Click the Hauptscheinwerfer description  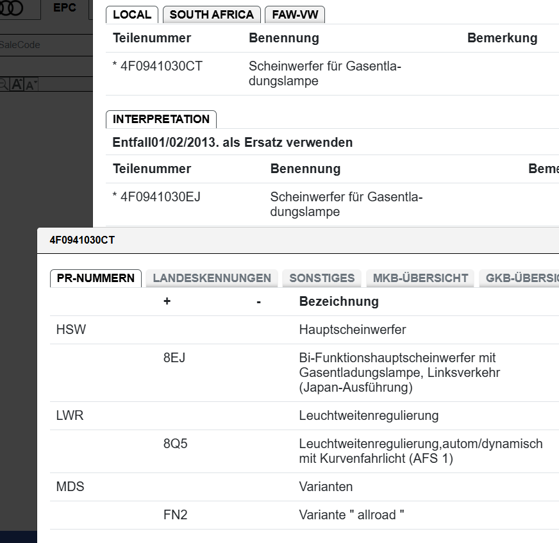(x=353, y=330)
